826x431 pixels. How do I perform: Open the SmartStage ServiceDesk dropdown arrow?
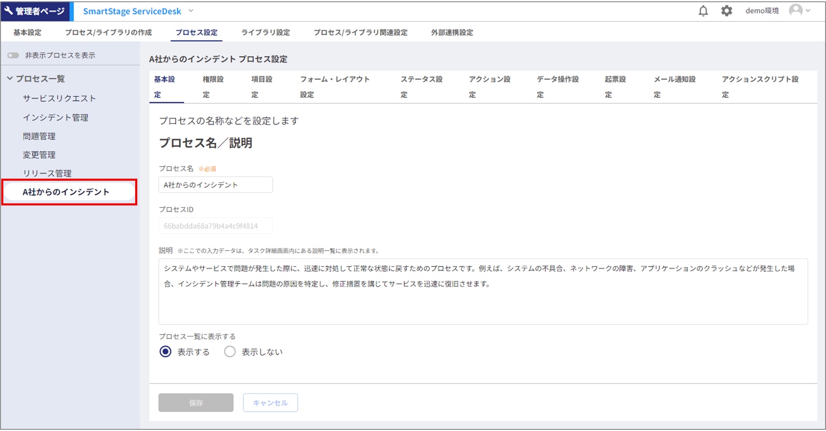[191, 11]
